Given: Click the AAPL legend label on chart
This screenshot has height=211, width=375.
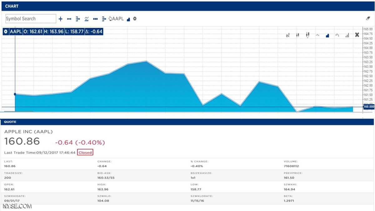Looking at the screenshot, I should coord(15,32).
